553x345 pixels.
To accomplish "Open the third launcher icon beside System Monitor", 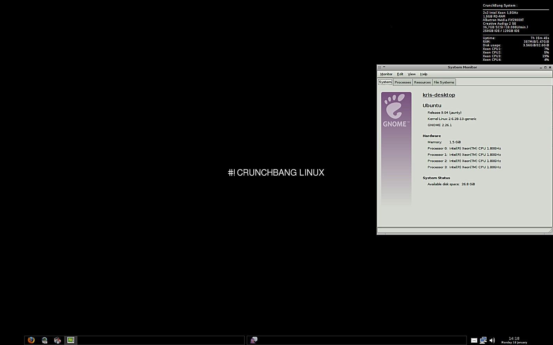I will coord(57,340).
